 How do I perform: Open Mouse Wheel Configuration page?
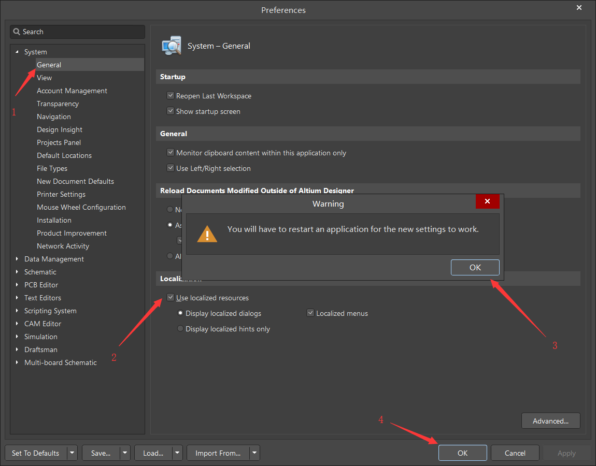coord(81,207)
